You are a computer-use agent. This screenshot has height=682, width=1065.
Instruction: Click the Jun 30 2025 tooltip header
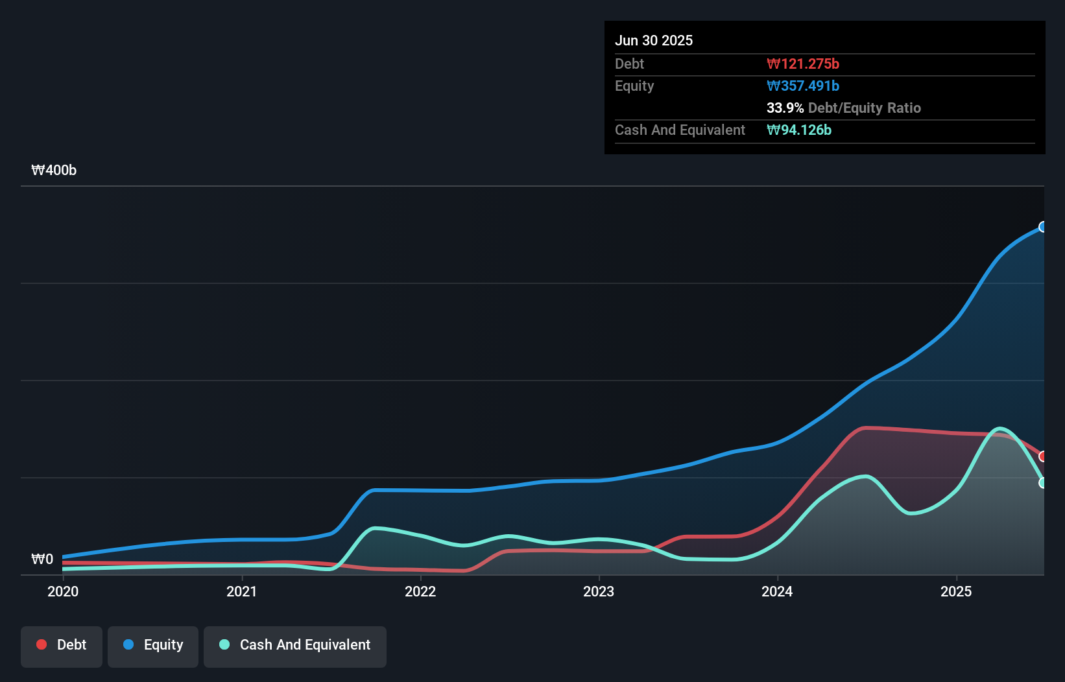pos(654,40)
